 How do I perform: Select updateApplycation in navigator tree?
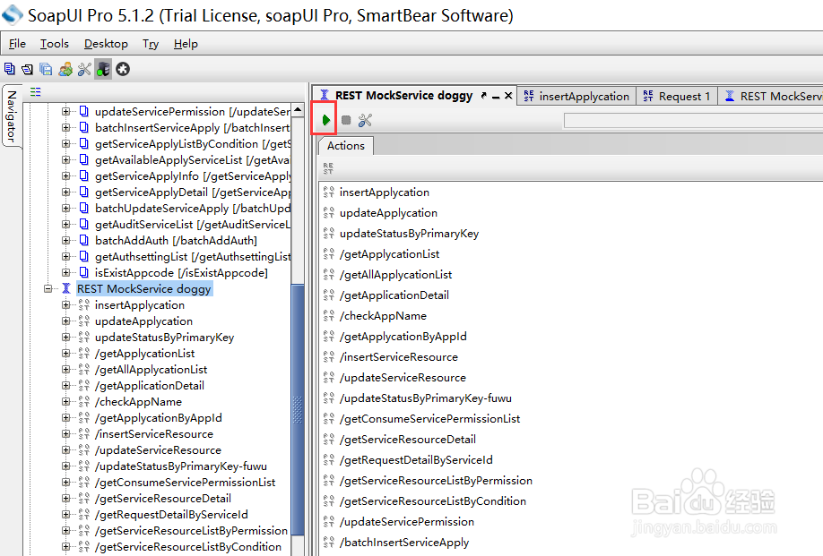pos(143,321)
